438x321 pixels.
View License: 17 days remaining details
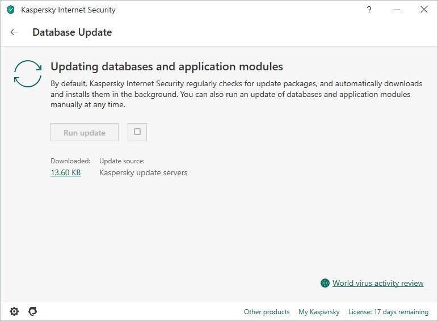388,312
